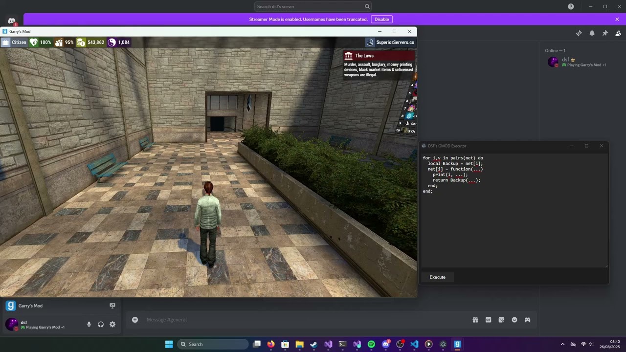This screenshot has height=352, width=626.
Task: Disable Streamer Mode from the purple banner
Action: pyautogui.click(x=381, y=19)
